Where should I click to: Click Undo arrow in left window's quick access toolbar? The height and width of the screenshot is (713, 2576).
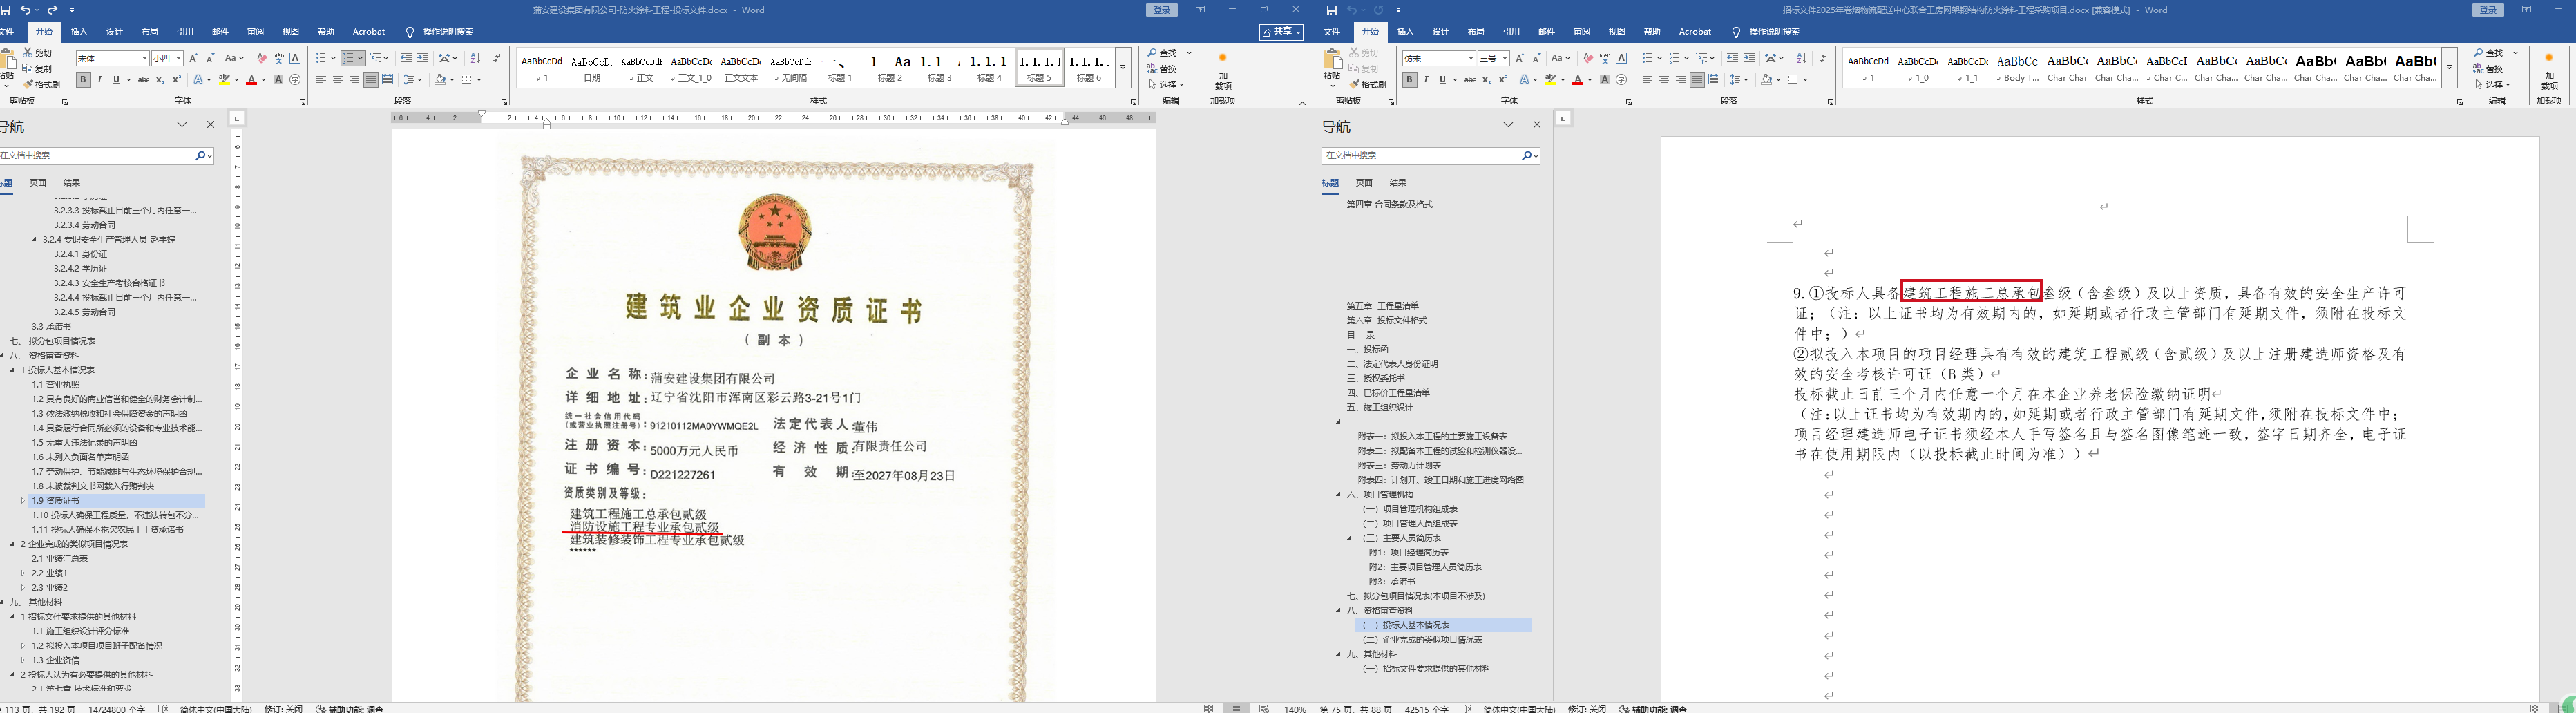point(24,10)
